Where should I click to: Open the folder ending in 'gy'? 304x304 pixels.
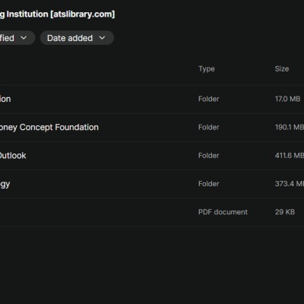pyautogui.click(x=5, y=184)
